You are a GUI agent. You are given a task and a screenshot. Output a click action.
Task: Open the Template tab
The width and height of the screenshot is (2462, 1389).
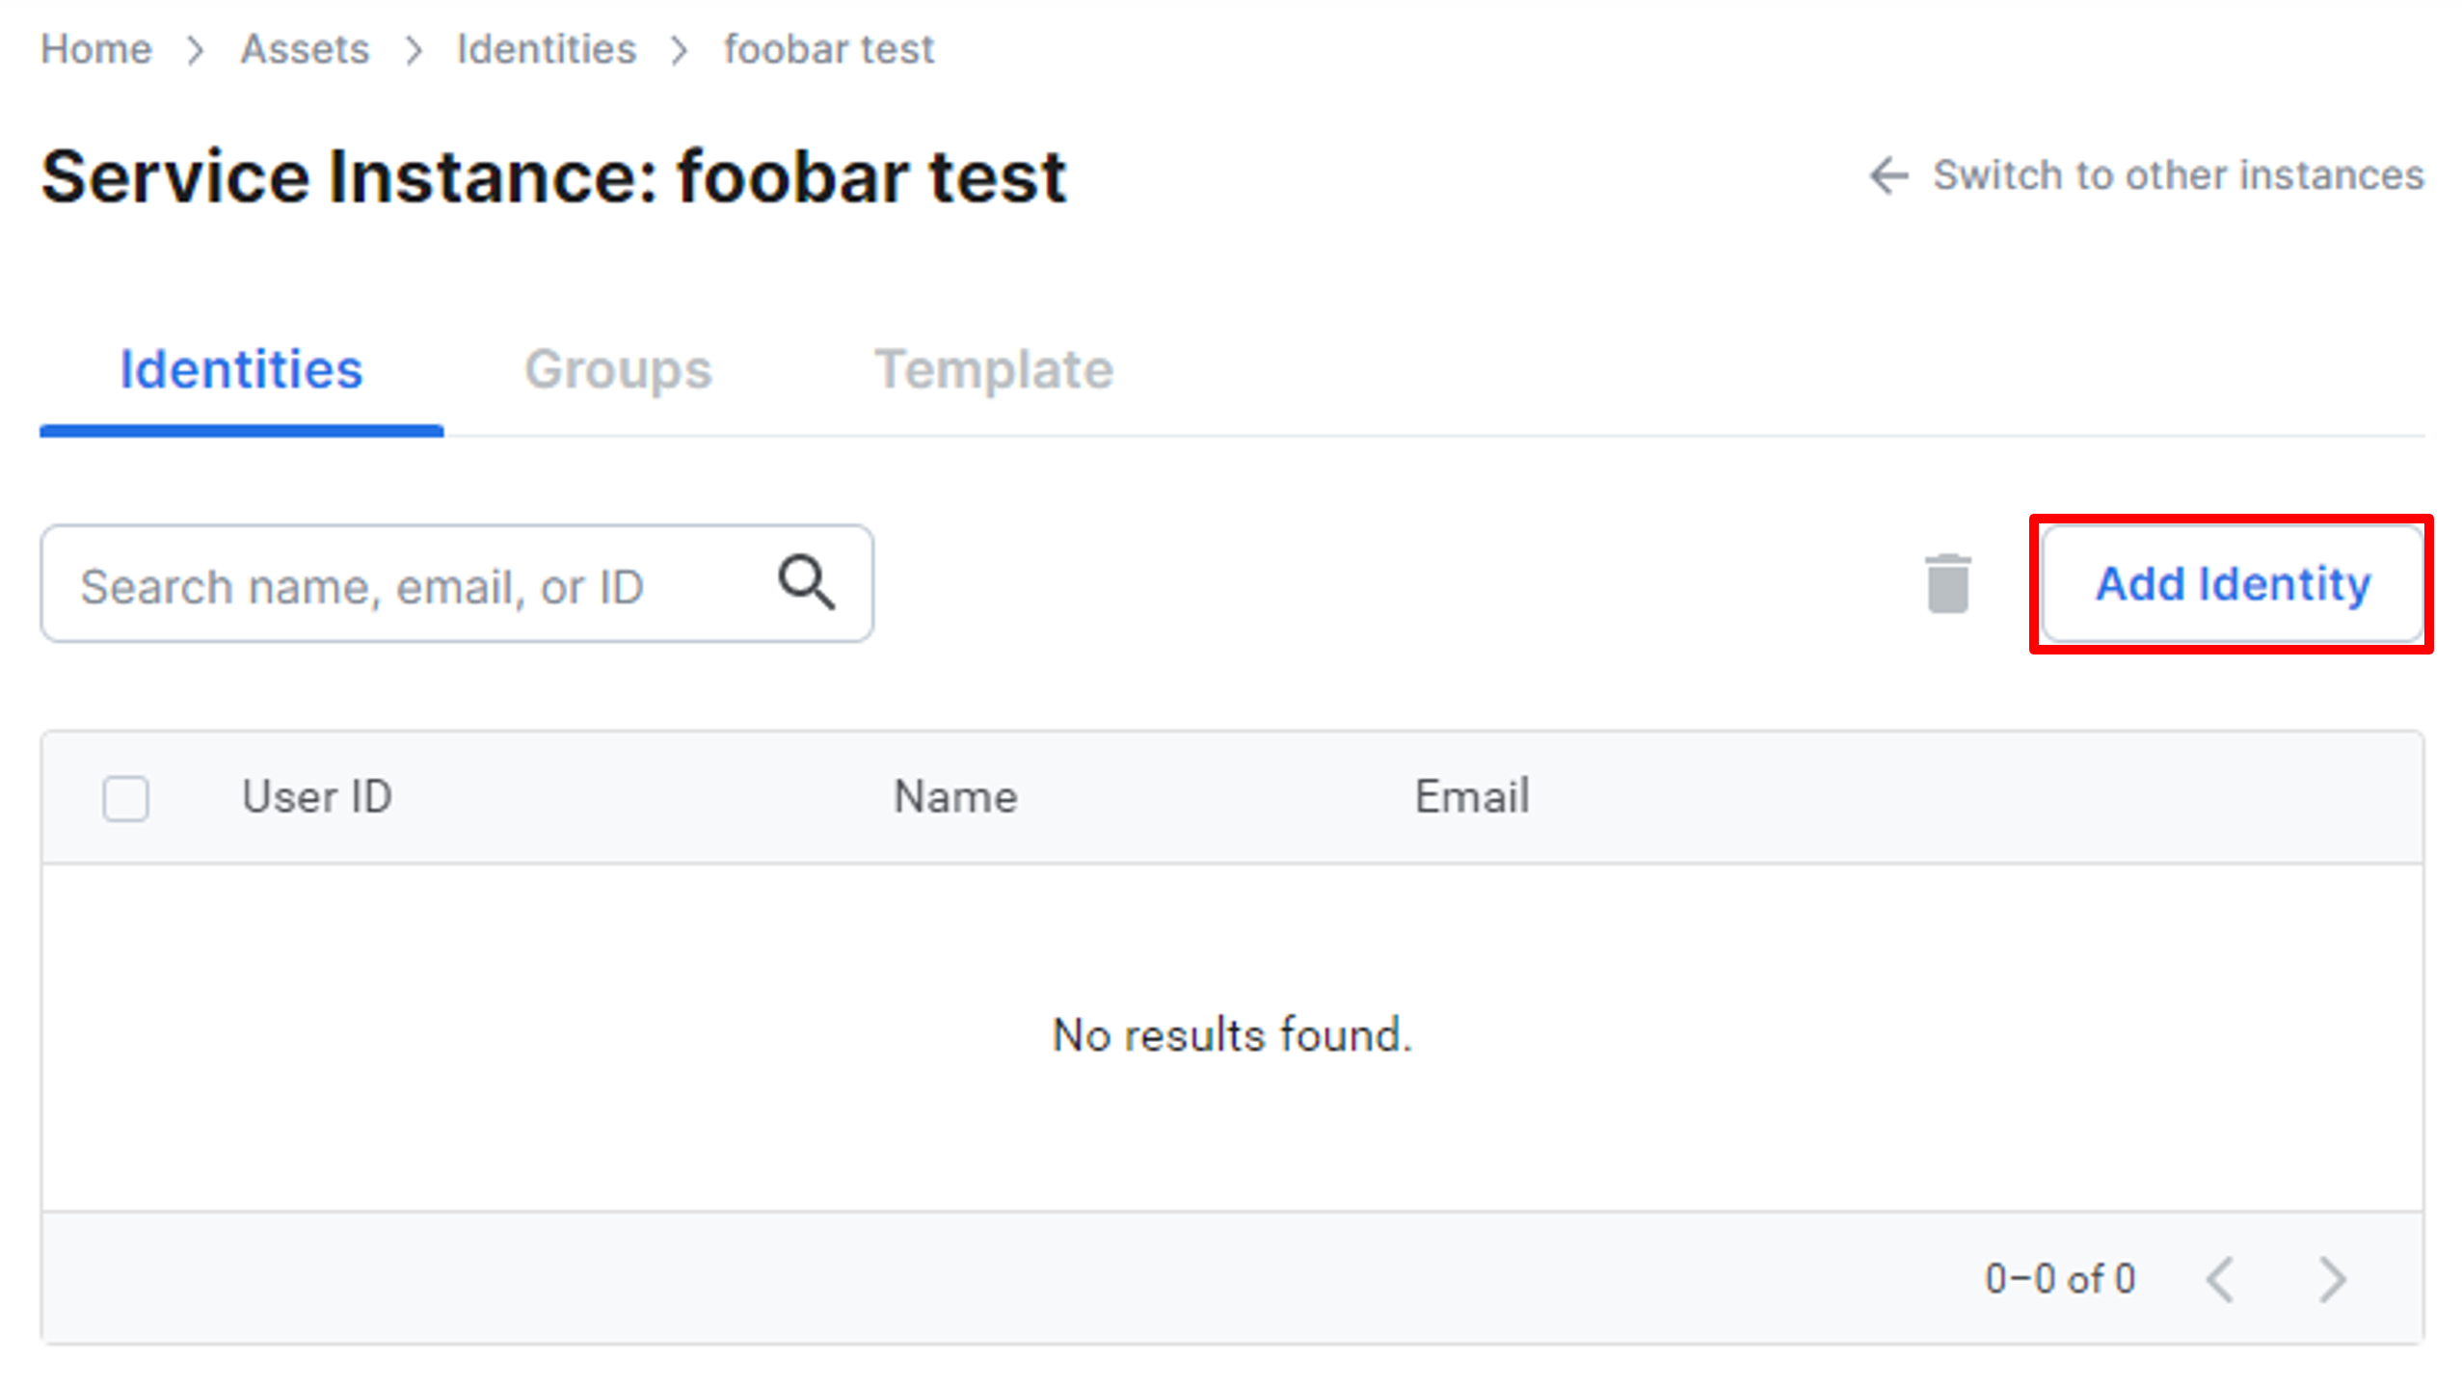click(993, 369)
